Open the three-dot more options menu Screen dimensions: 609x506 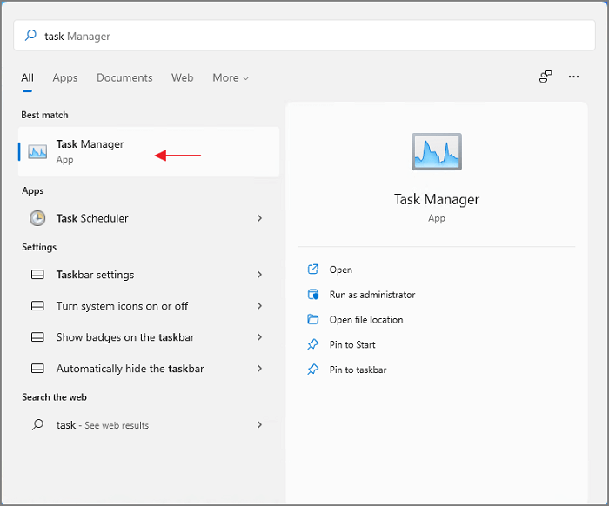[x=573, y=77]
